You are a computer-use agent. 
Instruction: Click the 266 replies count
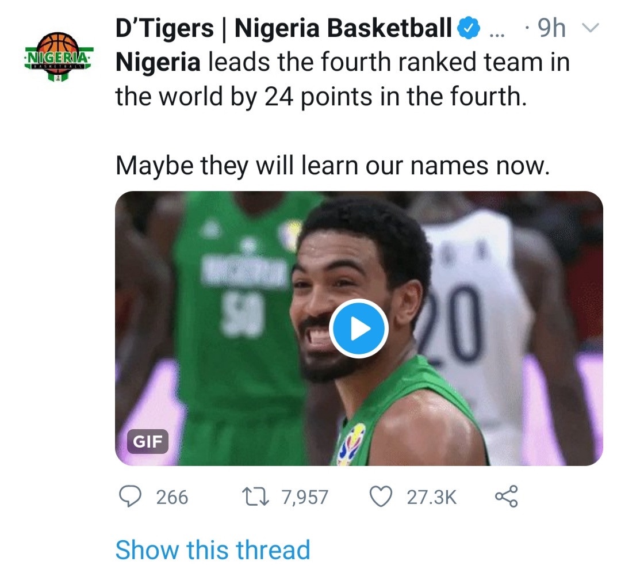172,497
